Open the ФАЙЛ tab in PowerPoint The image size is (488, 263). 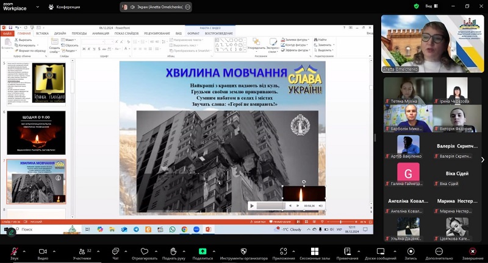7,33
